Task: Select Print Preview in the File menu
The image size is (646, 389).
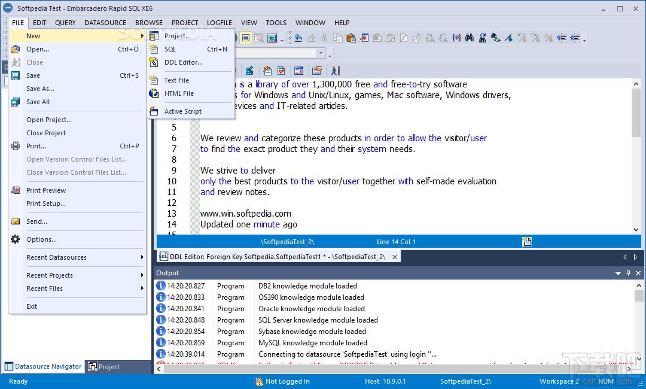Action: (x=77, y=190)
